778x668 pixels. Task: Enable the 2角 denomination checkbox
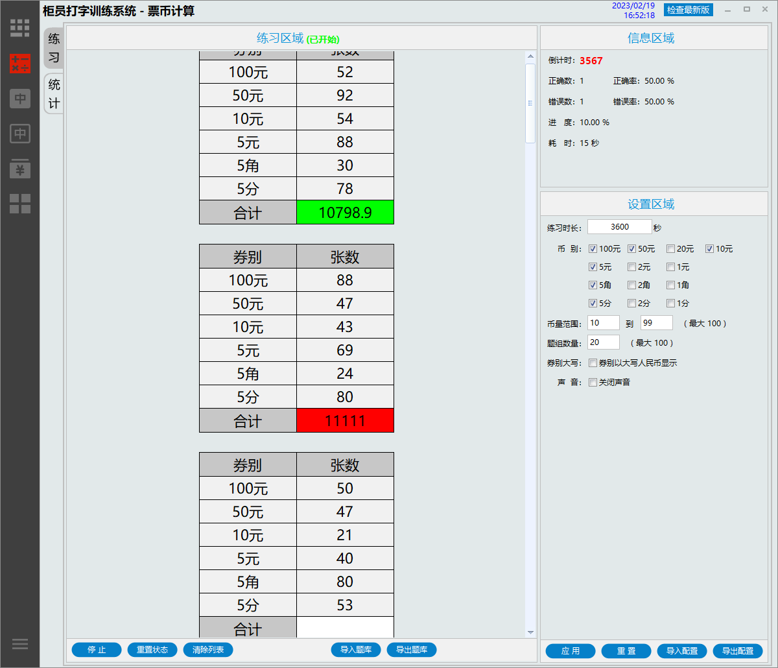[x=631, y=285]
